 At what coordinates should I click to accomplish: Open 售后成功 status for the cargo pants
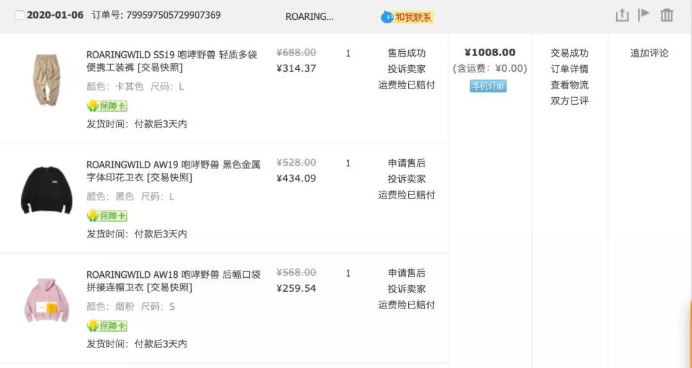pyautogui.click(x=406, y=53)
